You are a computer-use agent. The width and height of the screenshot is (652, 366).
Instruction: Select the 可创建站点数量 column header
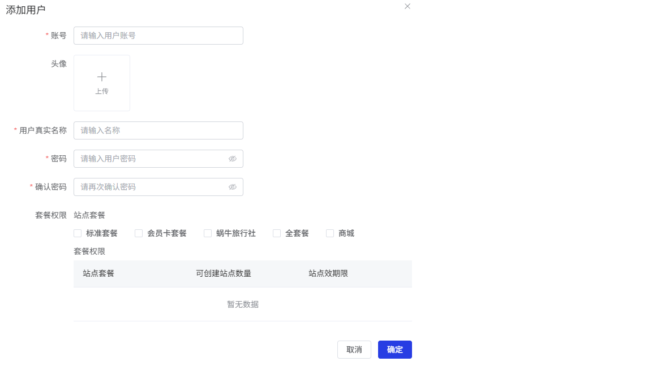(x=224, y=273)
